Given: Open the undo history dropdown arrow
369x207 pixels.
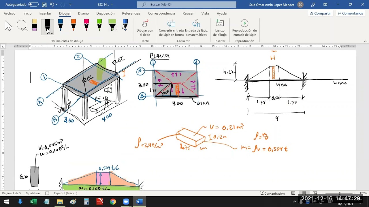Looking at the screenshot, I should (x=57, y=5).
